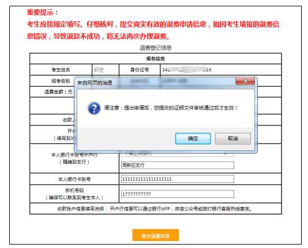Click the 本人银行卡账号 label
Viewport: 308px width, 248px height.
coord(74,179)
